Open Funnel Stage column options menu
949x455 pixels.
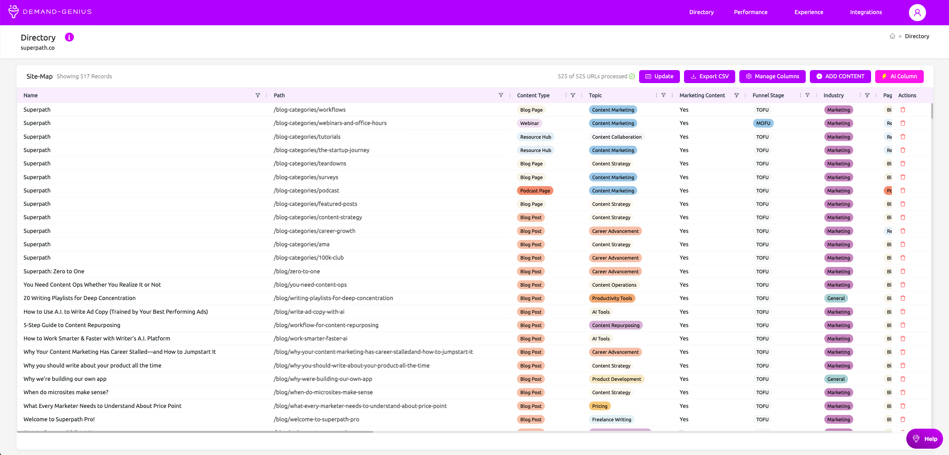coord(801,95)
